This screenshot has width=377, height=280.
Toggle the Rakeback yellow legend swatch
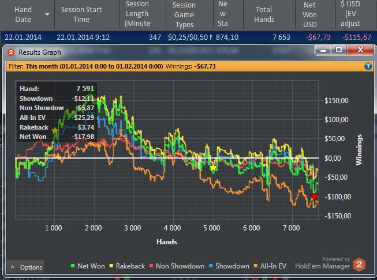click(111, 266)
